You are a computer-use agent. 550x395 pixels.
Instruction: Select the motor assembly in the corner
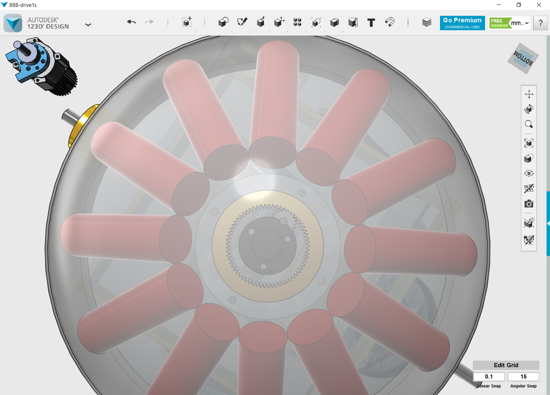pos(41,66)
